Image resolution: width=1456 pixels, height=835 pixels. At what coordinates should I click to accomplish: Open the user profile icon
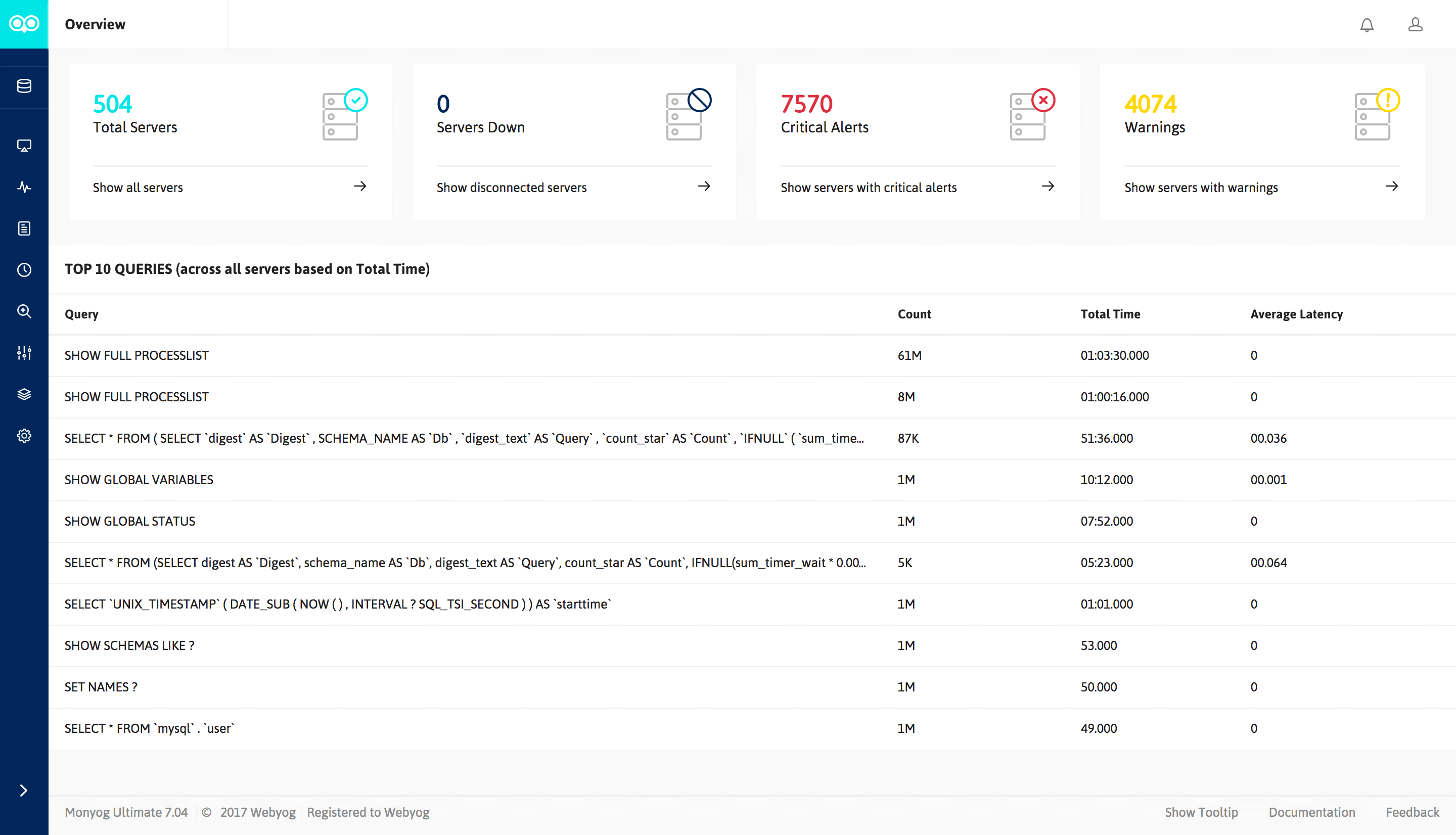(x=1415, y=25)
